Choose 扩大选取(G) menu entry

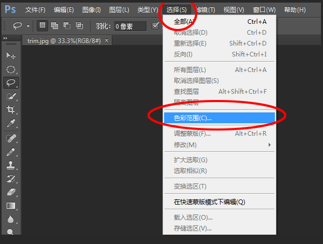[x=219, y=160]
